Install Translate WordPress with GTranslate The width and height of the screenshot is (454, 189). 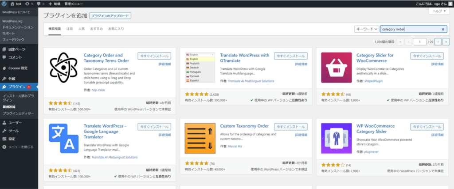pyautogui.click(x=291, y=56)
